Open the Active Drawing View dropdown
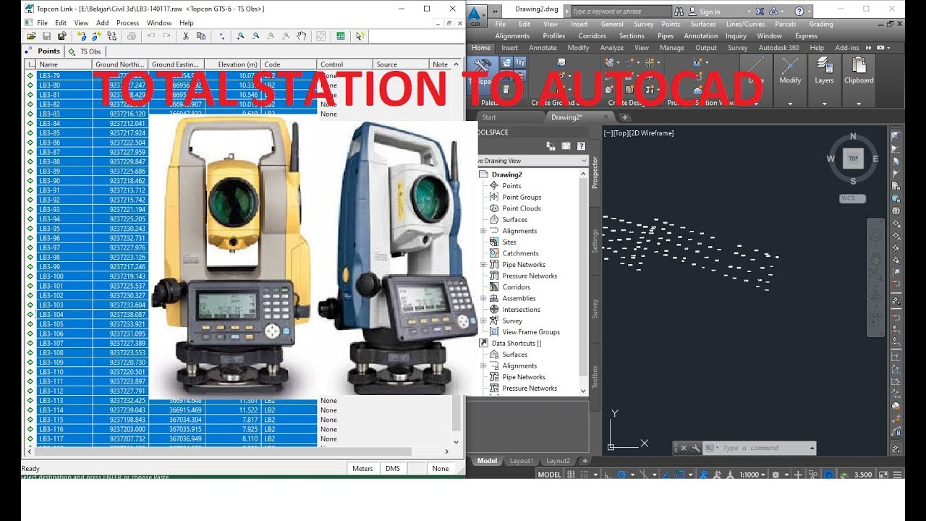Image resolution: width=926 pixels, height=521 pixels. click(x=532, y=161)
